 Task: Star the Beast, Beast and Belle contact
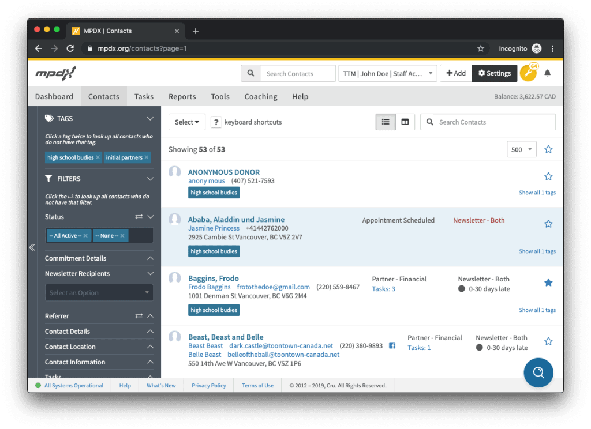pyautogui.click(x=548, y=341)
